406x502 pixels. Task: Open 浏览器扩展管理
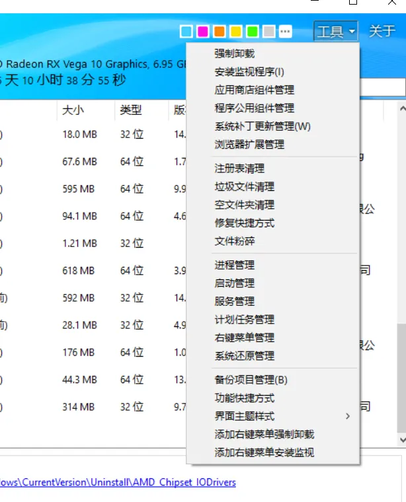[x=272, y=145]
